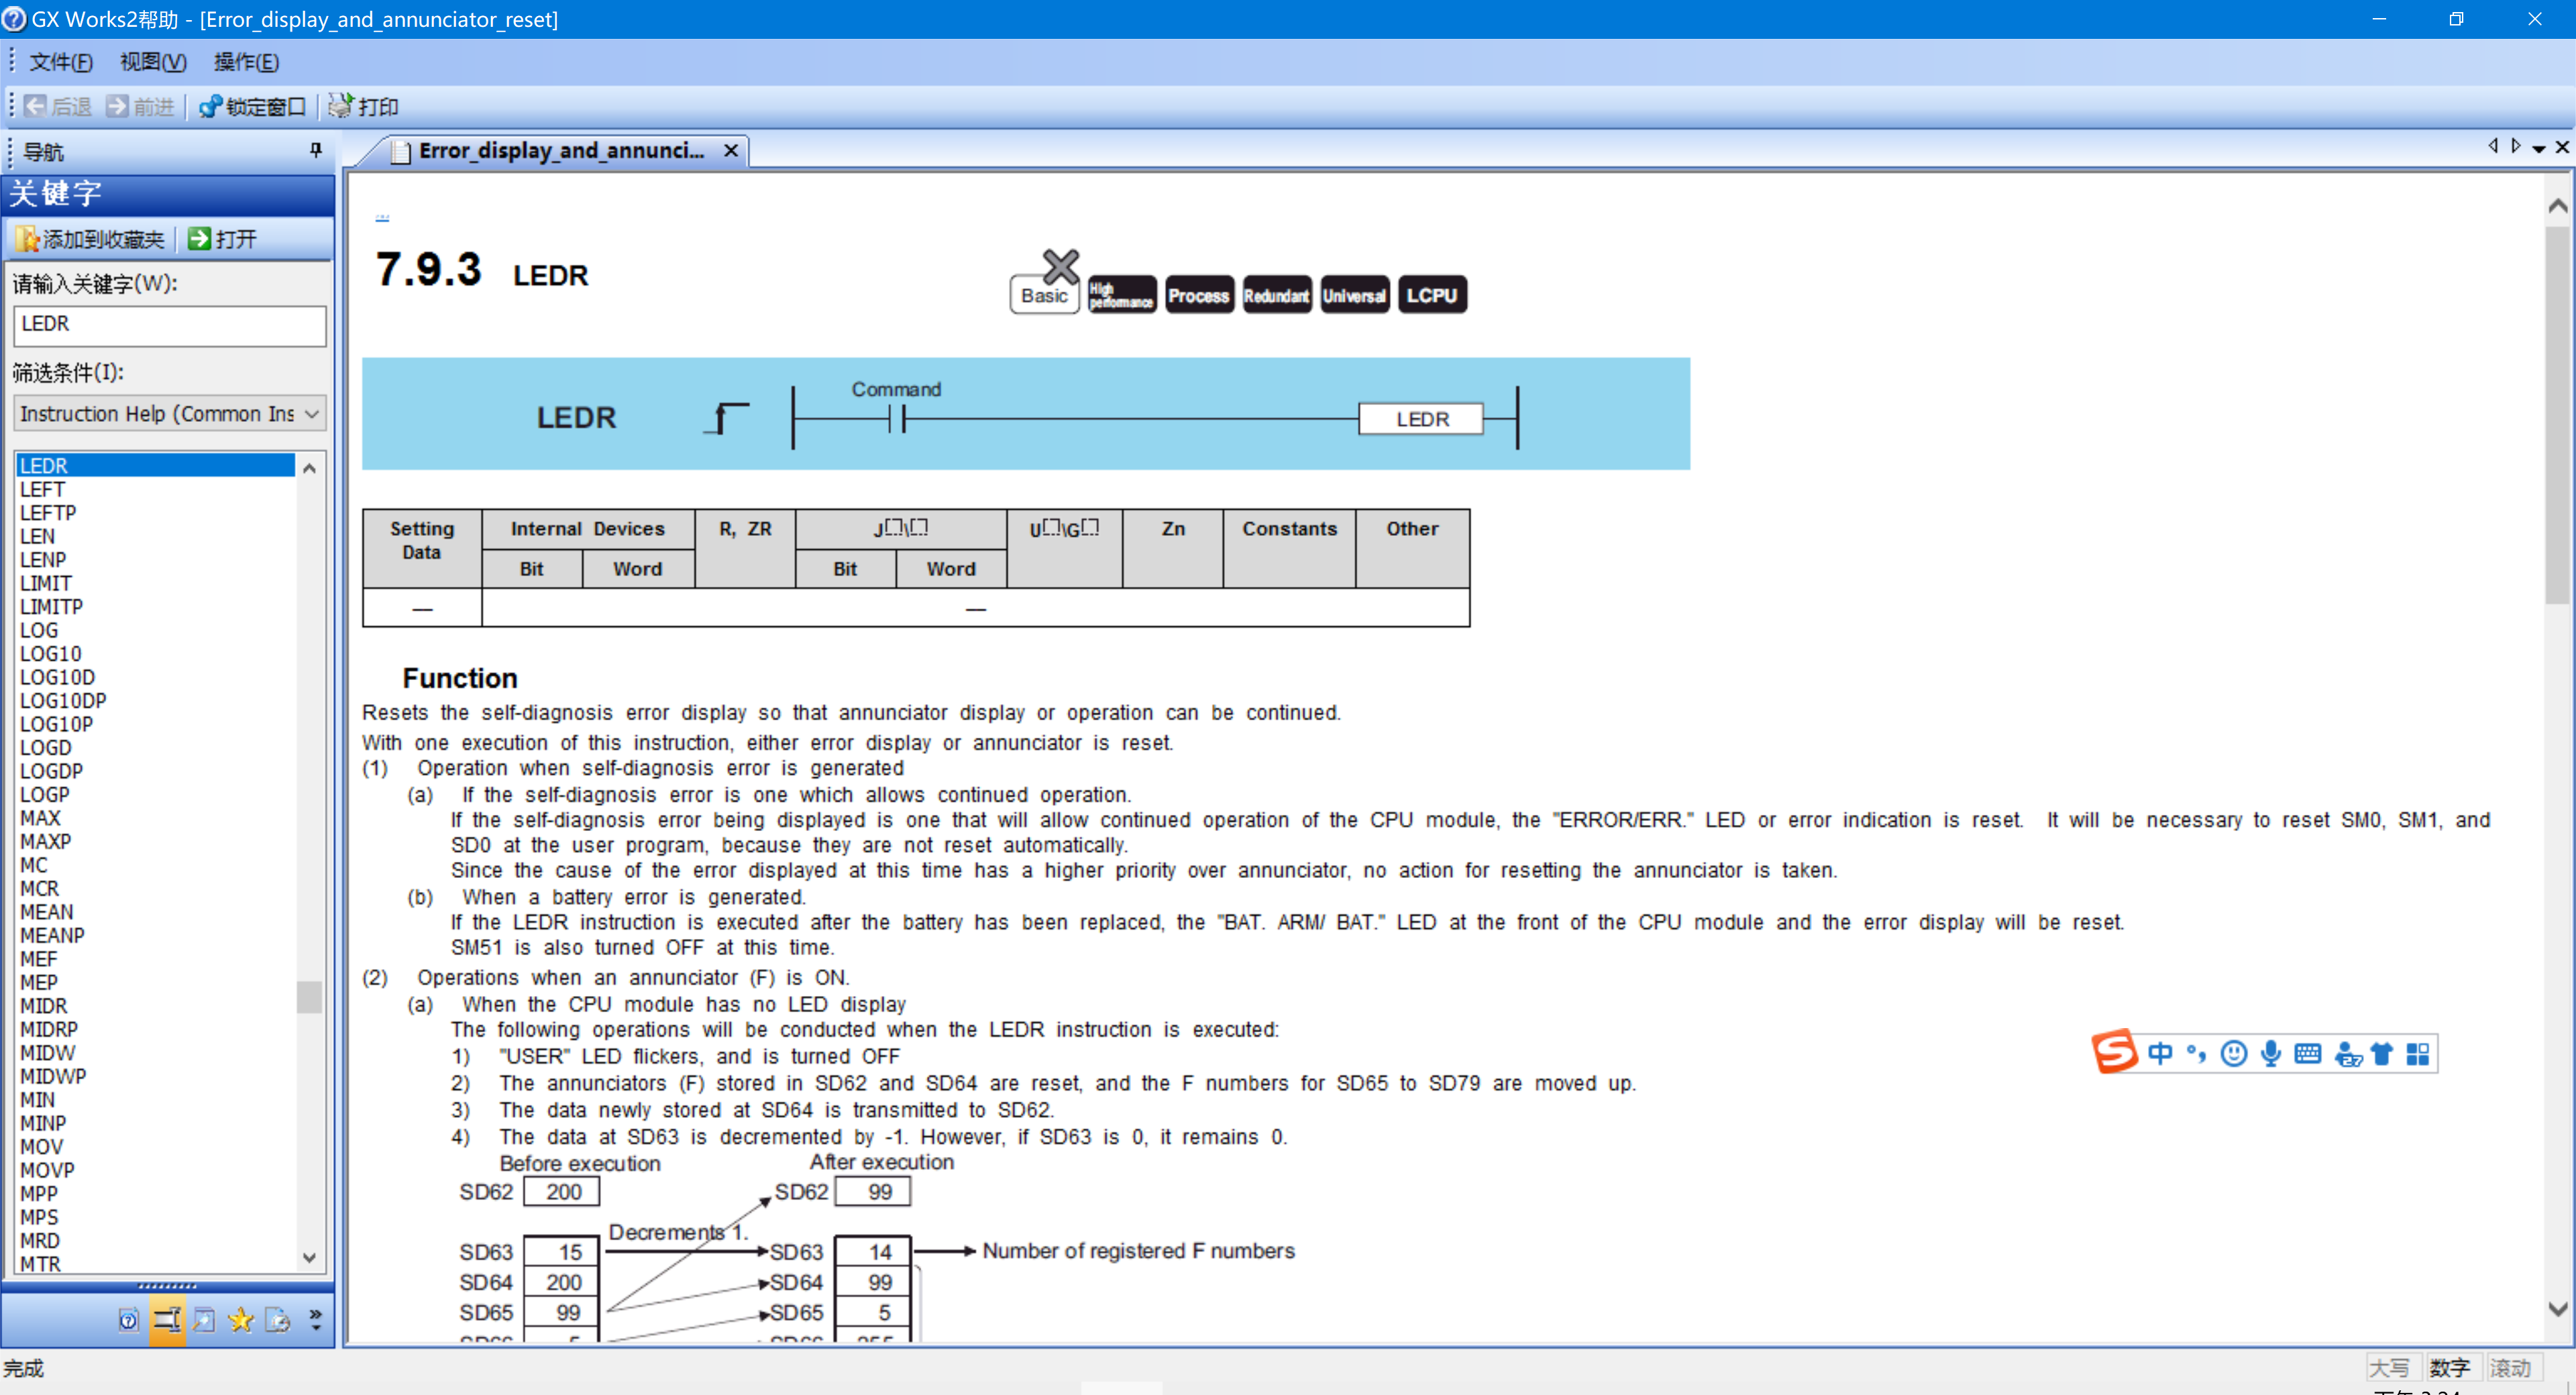Open the search icon in the navigation footer

204,1320
